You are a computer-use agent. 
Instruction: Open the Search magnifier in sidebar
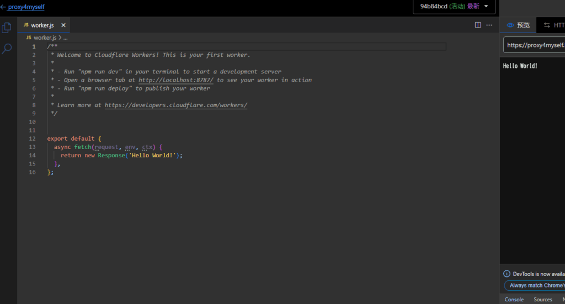tap(7, 49)
